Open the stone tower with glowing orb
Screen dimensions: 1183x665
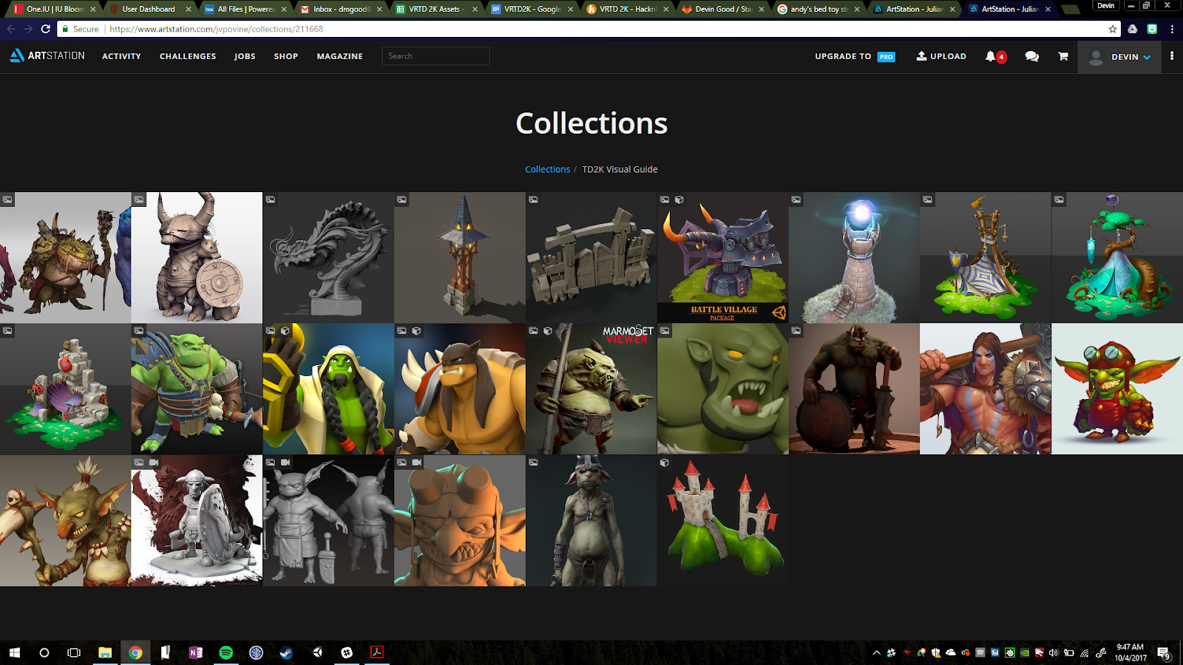point(854,258)
